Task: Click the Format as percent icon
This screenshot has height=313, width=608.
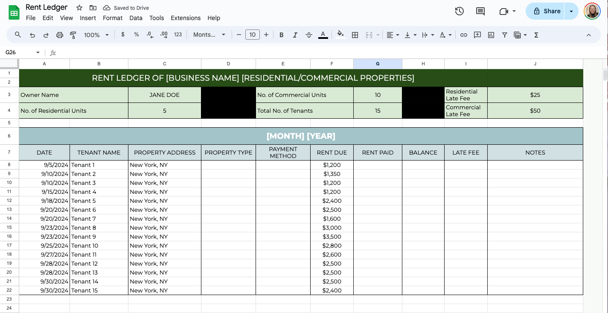Action: click(137, 35)
